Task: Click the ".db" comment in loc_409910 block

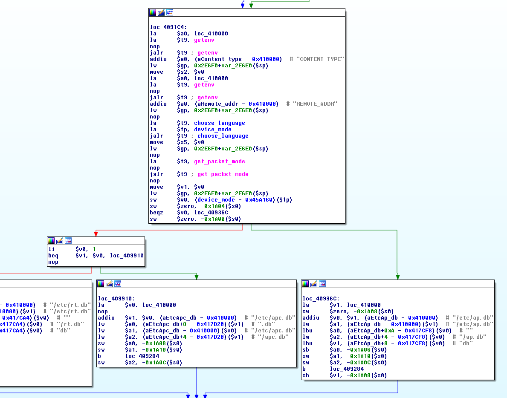Action: [x=266, y=324]
